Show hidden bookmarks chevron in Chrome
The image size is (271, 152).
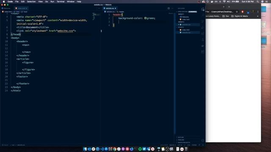click(258, 16)
